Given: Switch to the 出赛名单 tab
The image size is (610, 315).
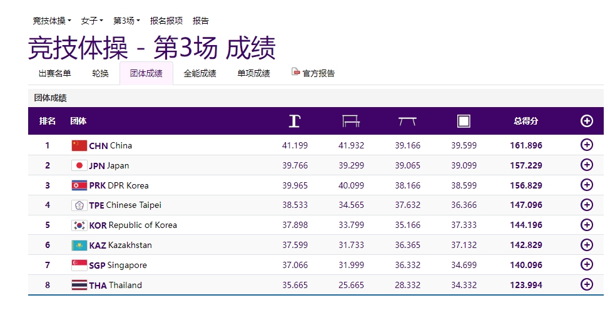Looking at the screenshot, I should 54,73.
